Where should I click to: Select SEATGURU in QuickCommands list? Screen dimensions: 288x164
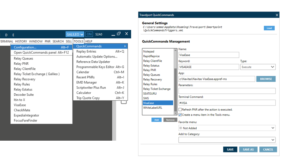150,94
